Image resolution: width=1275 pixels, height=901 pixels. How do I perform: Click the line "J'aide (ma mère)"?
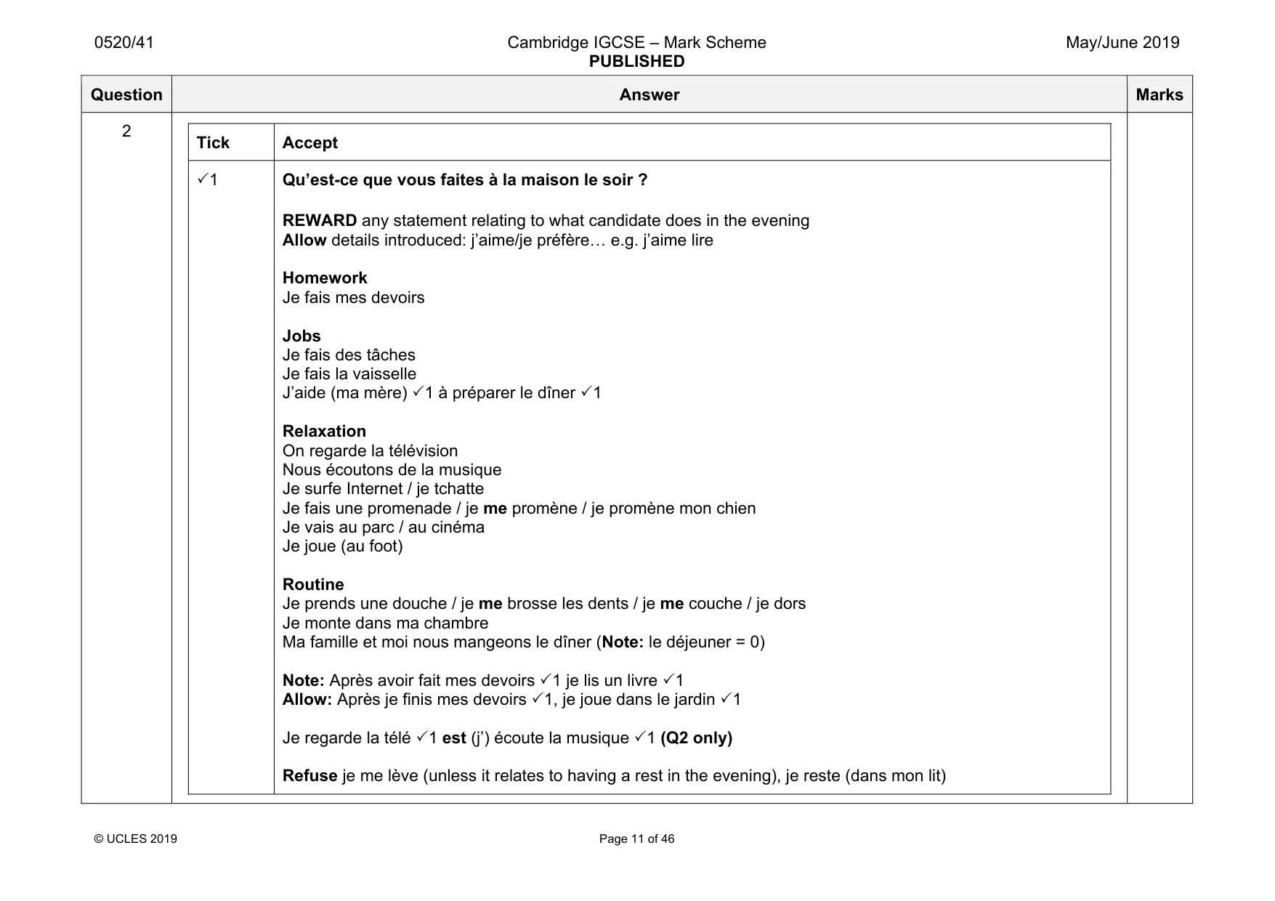point(442,393)
